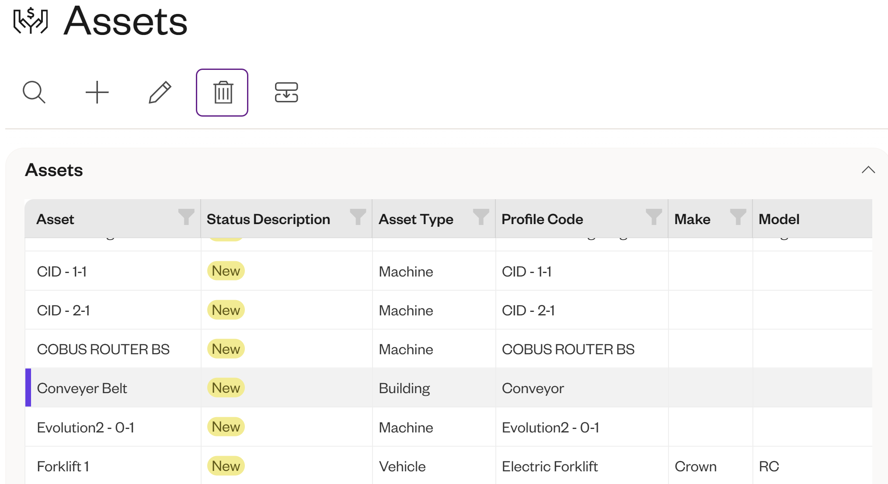The image size is (888, 484).
Task: Click the import/export icon in the toolbar
Action: (x=287, y=92)
